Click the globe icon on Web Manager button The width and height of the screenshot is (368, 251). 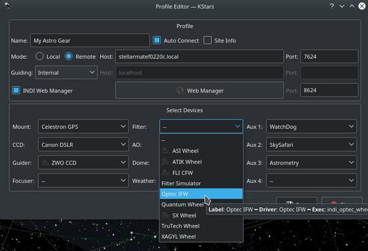(180, 91)
